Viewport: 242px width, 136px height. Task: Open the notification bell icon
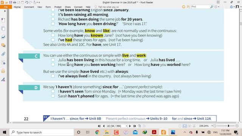(x=231, y=7)
